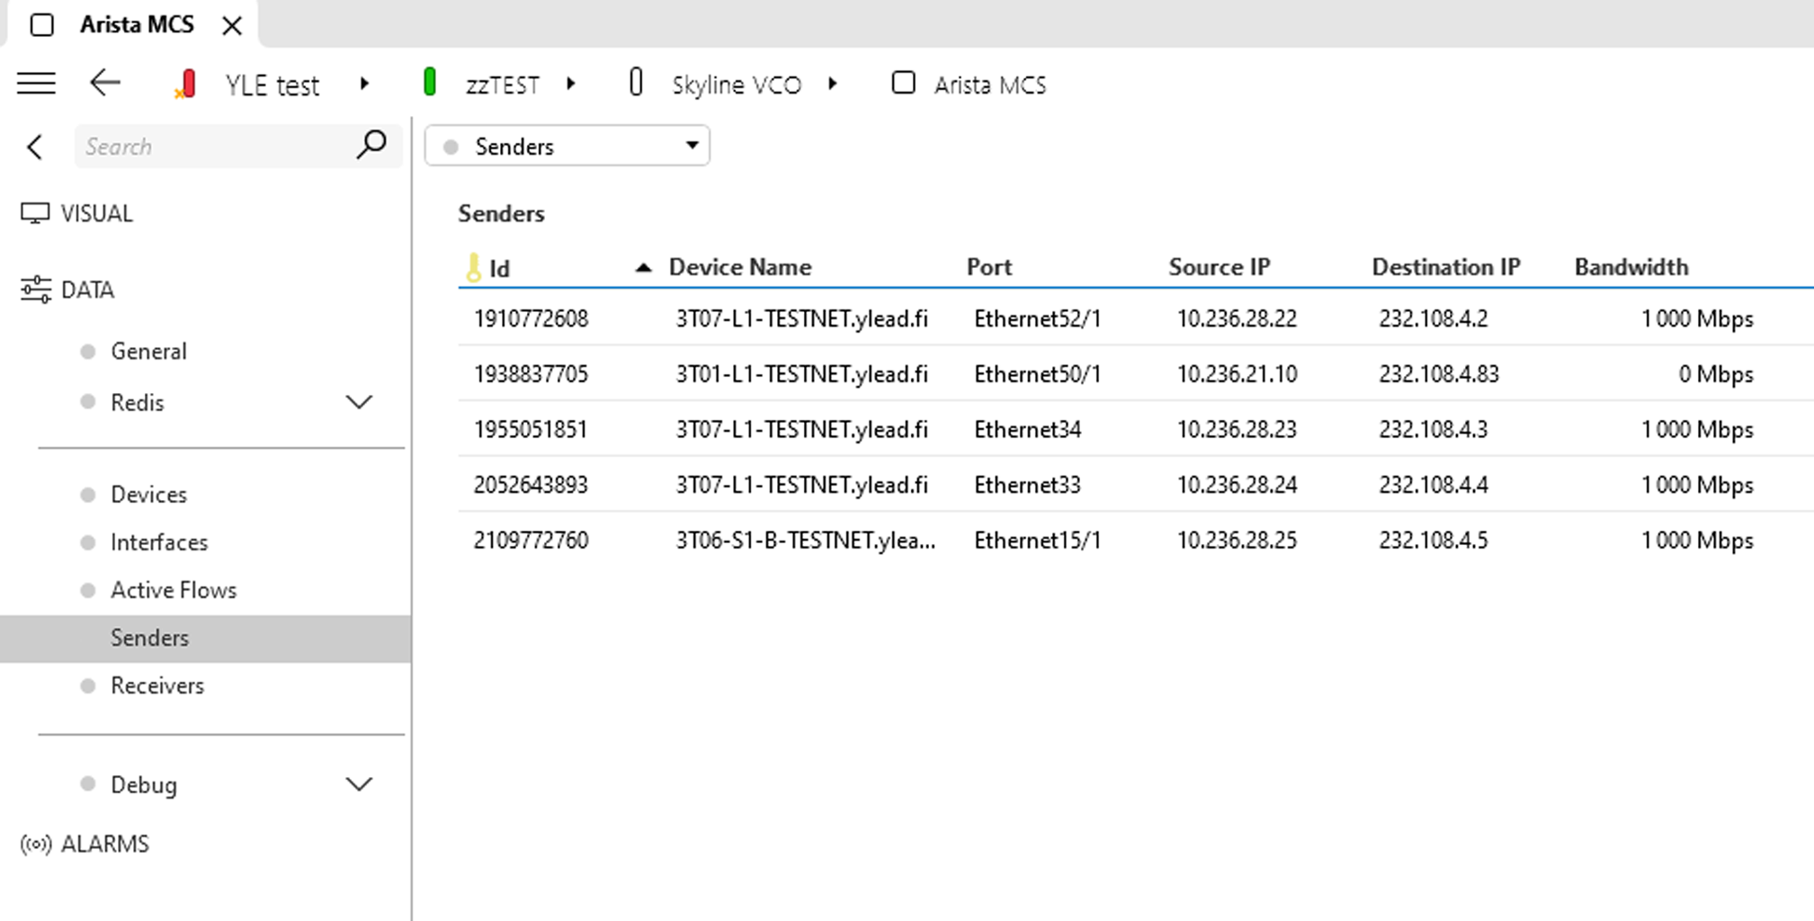1814x921 pixels.
Task: Sort by the Destination IP column
Action: point(1446,267)
